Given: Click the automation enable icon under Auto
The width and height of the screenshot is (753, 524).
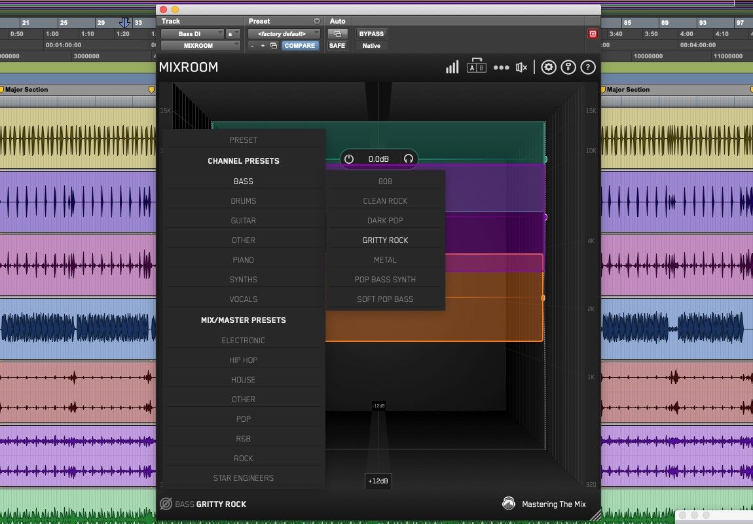Looking at the screenshot, I should click(x=338, y=33).
